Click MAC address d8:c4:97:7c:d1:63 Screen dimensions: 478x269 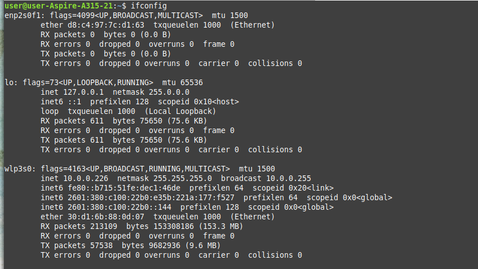point(106,25)
